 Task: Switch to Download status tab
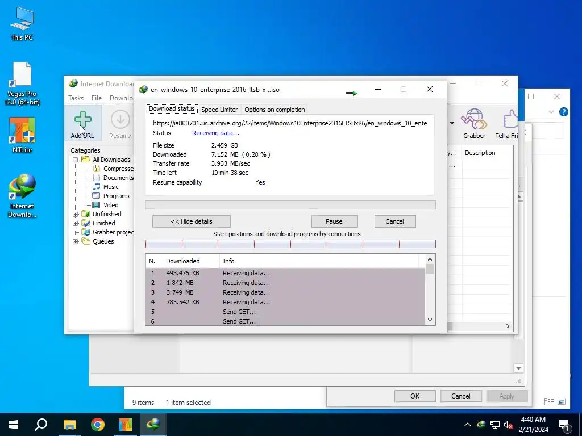(x=172, y=108)
